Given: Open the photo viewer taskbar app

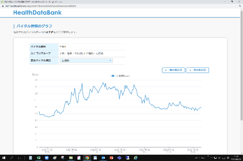Looking at the screenshot, I should [95, 158].
